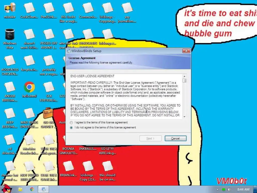Select the 'Morbius Reader.lnk' icon
The image size is (257, 193).
click(29, 145)
